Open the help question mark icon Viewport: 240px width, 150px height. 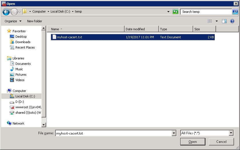[x=232, y=21]
